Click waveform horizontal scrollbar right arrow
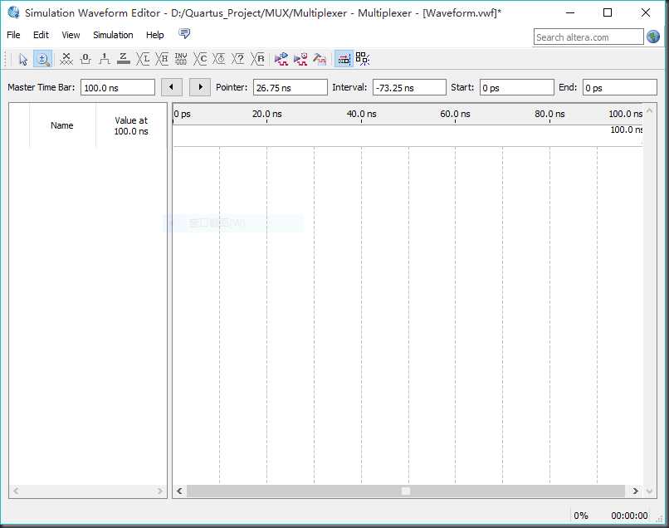The height and width of the screenshot is (528, 669). click(635, 491)
